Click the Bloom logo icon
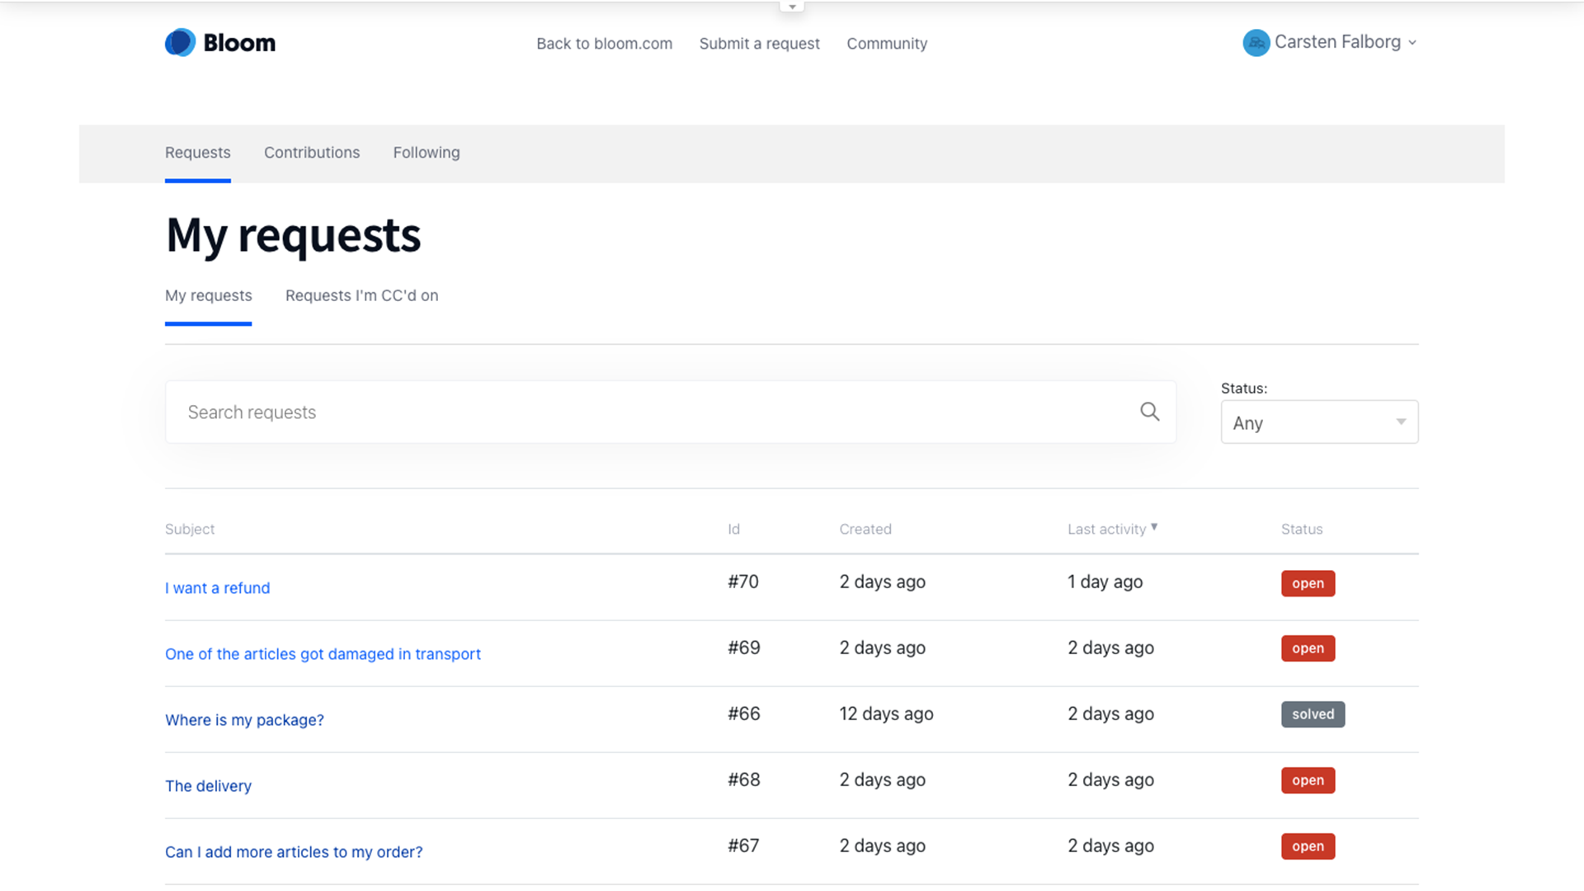The width and height of the screenshot is (1584, 891). click(180, 43)
